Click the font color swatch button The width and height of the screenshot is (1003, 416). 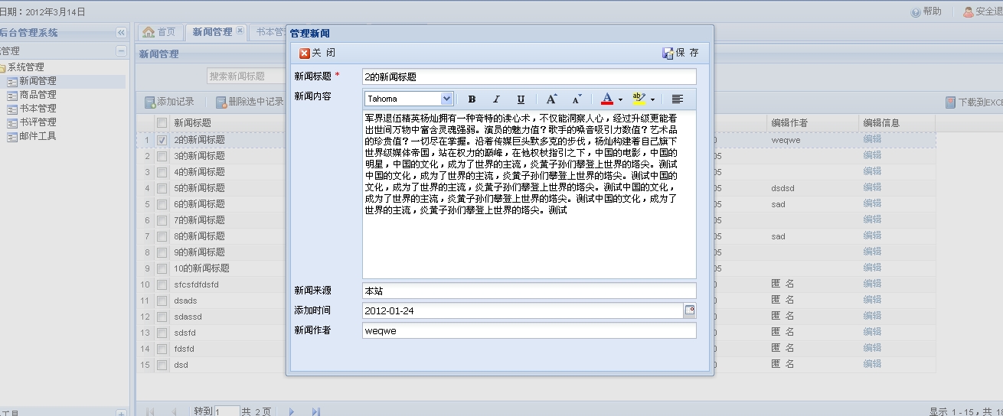point(607,99)
